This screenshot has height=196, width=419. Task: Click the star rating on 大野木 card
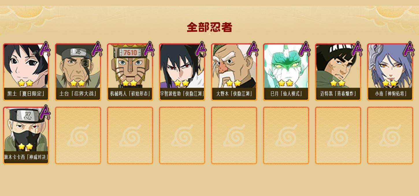tap(233, 83)
